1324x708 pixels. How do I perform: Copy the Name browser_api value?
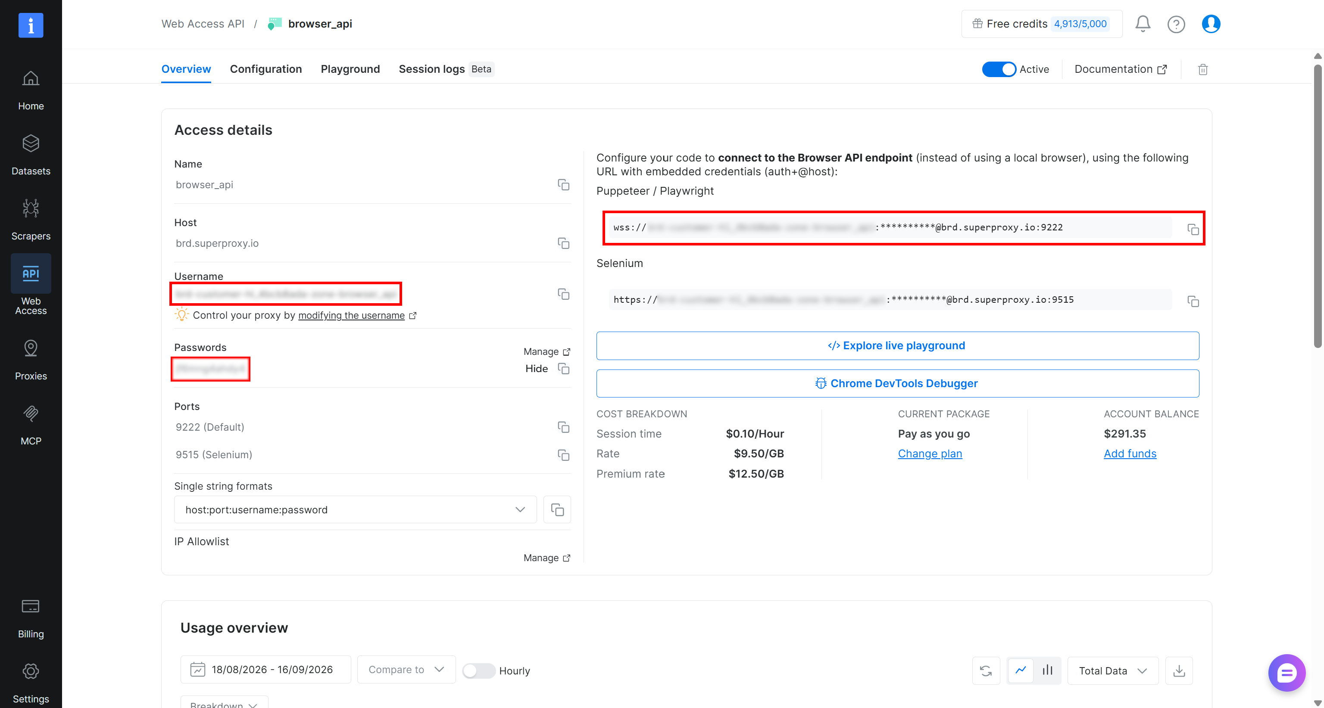click(563, 185)
